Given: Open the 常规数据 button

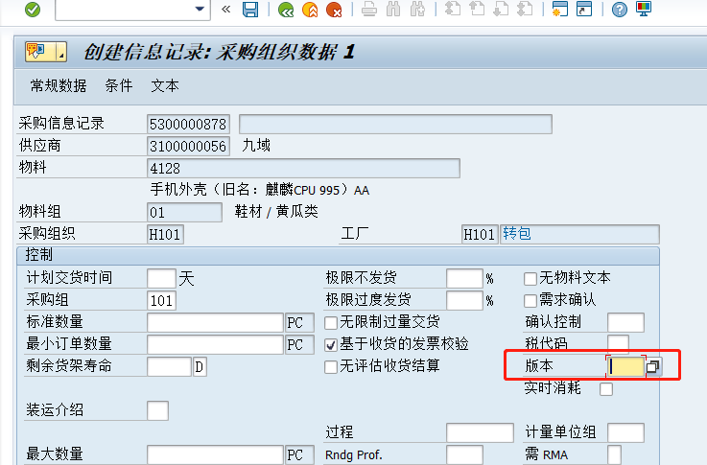Looking at the screenshot, I should click(59, 85).
